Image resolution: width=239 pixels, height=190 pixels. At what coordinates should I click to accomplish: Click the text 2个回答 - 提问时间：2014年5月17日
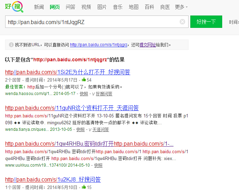pyautogui.click(x=41, y=80)
